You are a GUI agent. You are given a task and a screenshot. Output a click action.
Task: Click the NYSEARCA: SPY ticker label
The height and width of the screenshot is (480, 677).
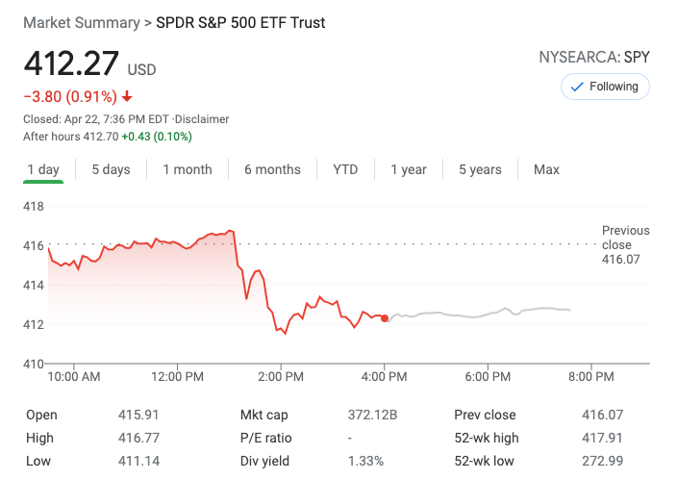pos(594,57)
